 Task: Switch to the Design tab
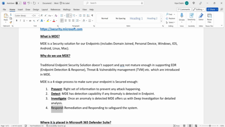[36, 10]
